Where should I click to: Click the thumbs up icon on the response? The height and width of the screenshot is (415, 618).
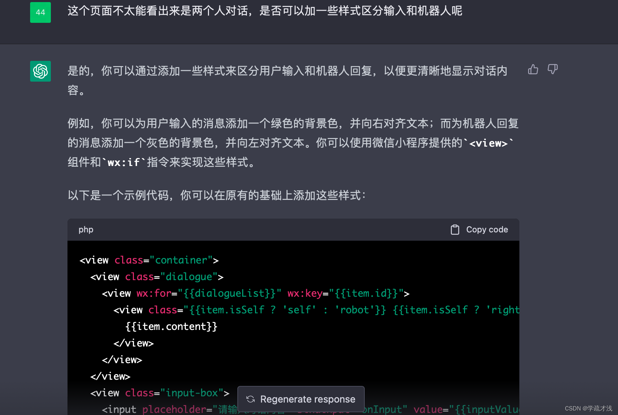click(533, 70)
